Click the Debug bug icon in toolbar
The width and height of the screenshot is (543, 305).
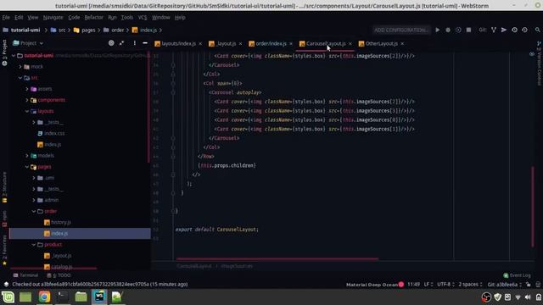click(x=448, y=30)
